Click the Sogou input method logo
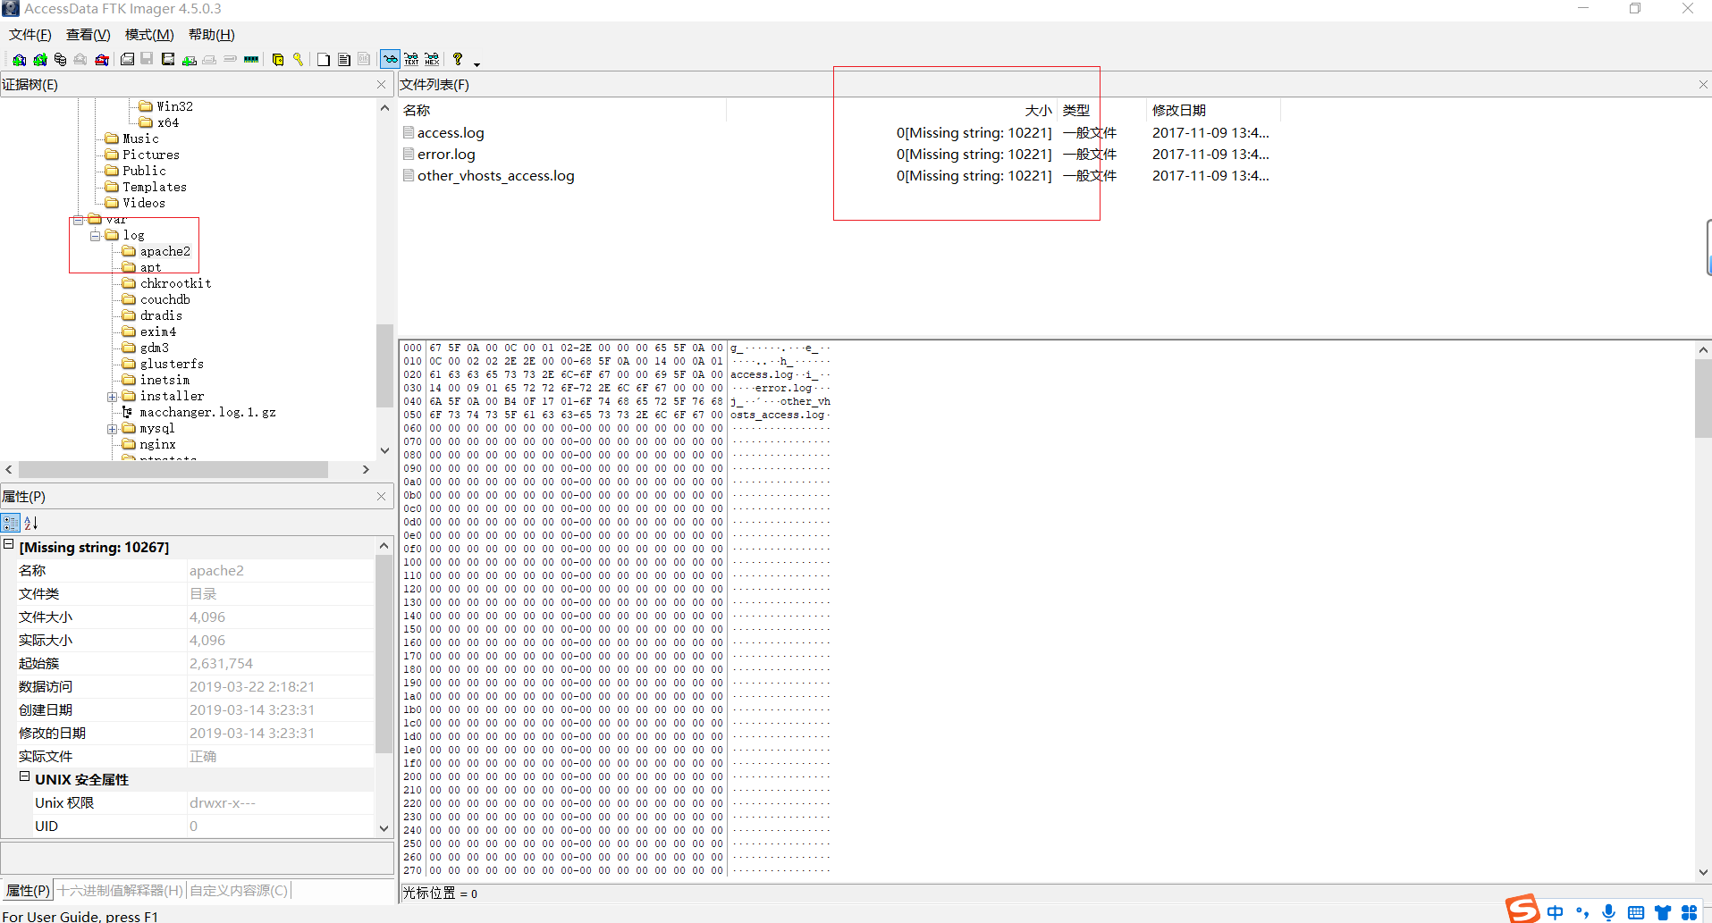This screenshot has height=923, width=1712. click(1522, 910)
